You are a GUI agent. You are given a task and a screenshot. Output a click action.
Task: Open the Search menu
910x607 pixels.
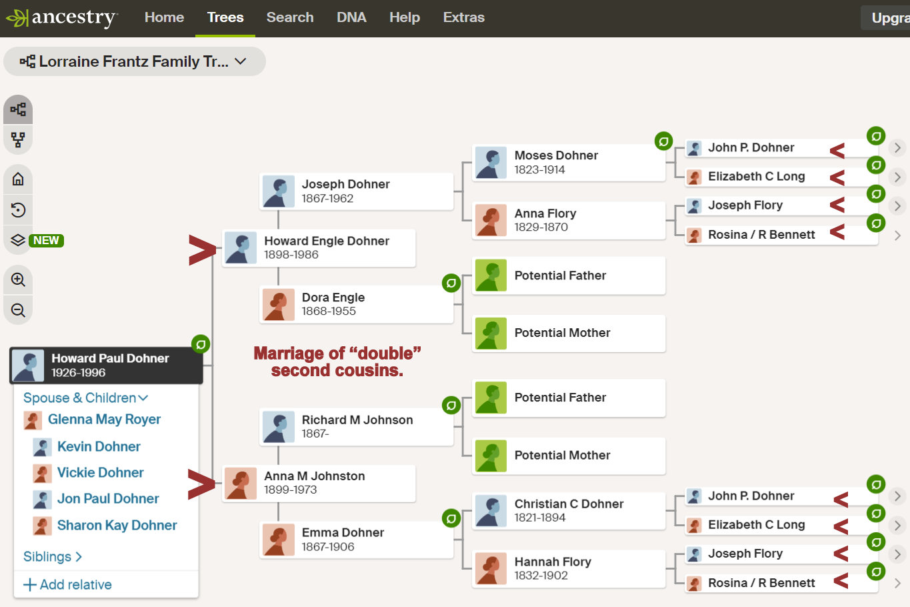(x=290, y=17)
